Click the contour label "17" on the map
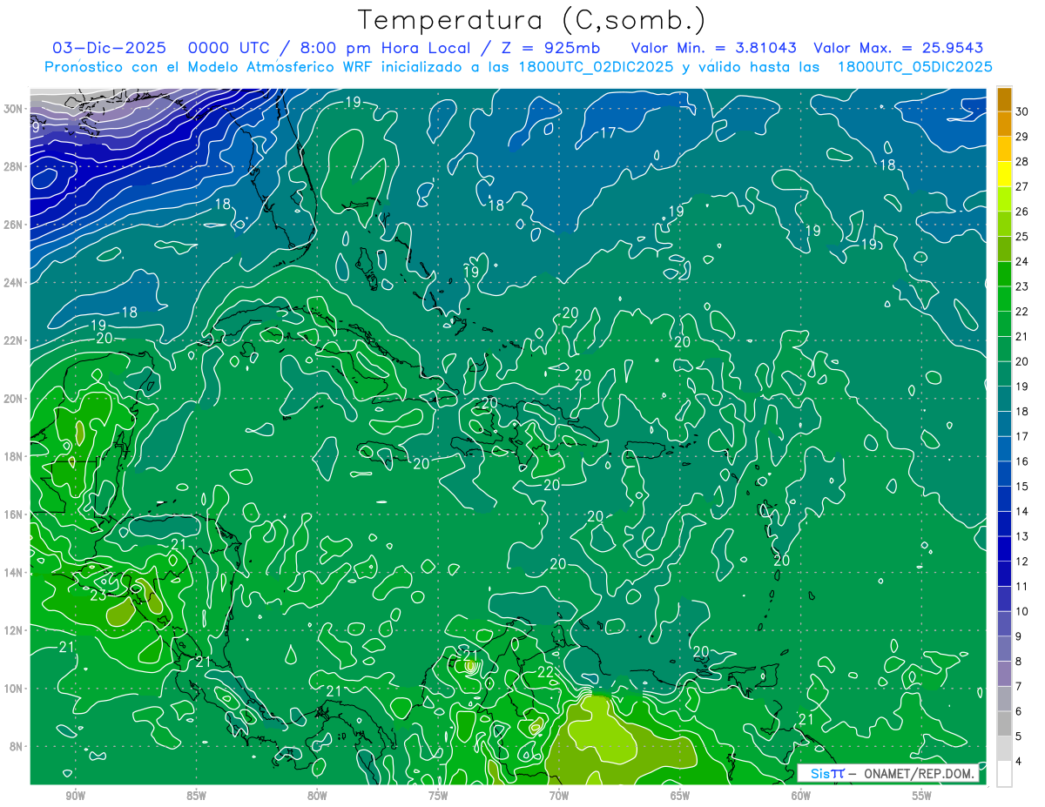The height and width of the screenshot is (807, 1045). 608,133
